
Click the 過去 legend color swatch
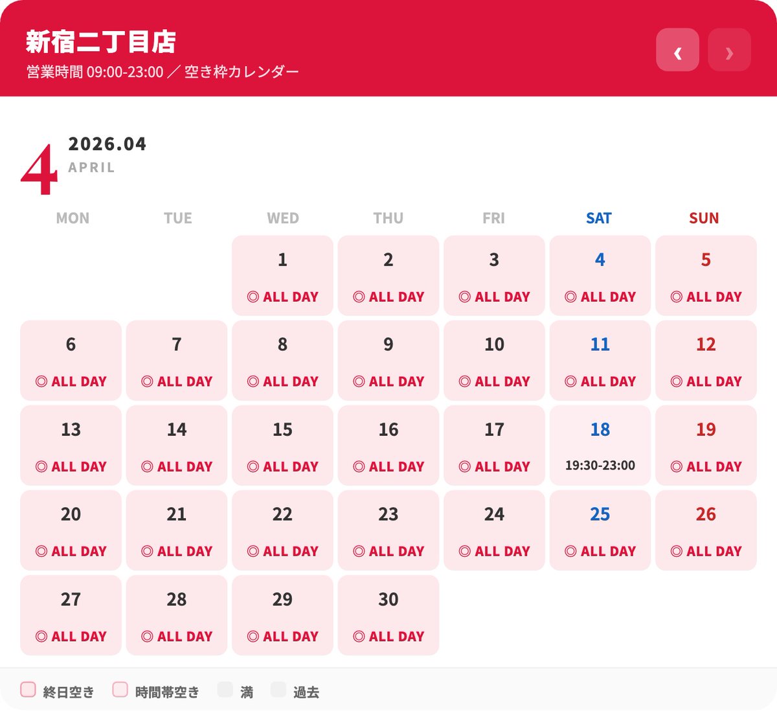coord(278,690)
